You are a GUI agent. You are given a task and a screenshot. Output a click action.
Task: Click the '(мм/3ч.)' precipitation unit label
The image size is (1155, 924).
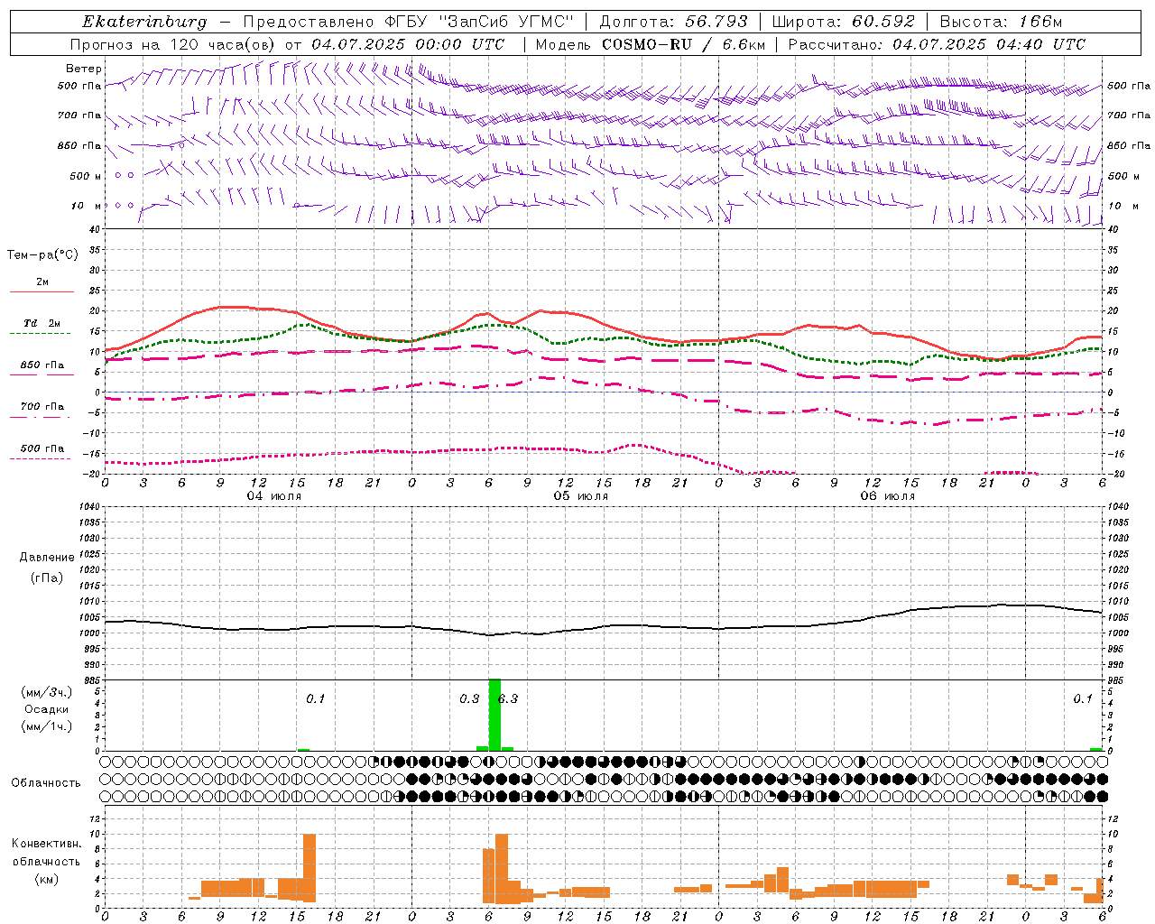pos(47,693)
